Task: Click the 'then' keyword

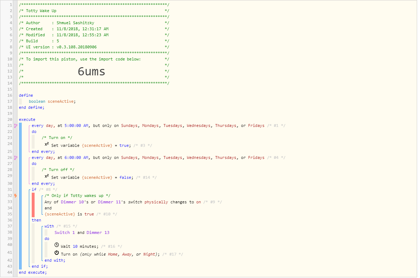Action: tap(36, 220)
